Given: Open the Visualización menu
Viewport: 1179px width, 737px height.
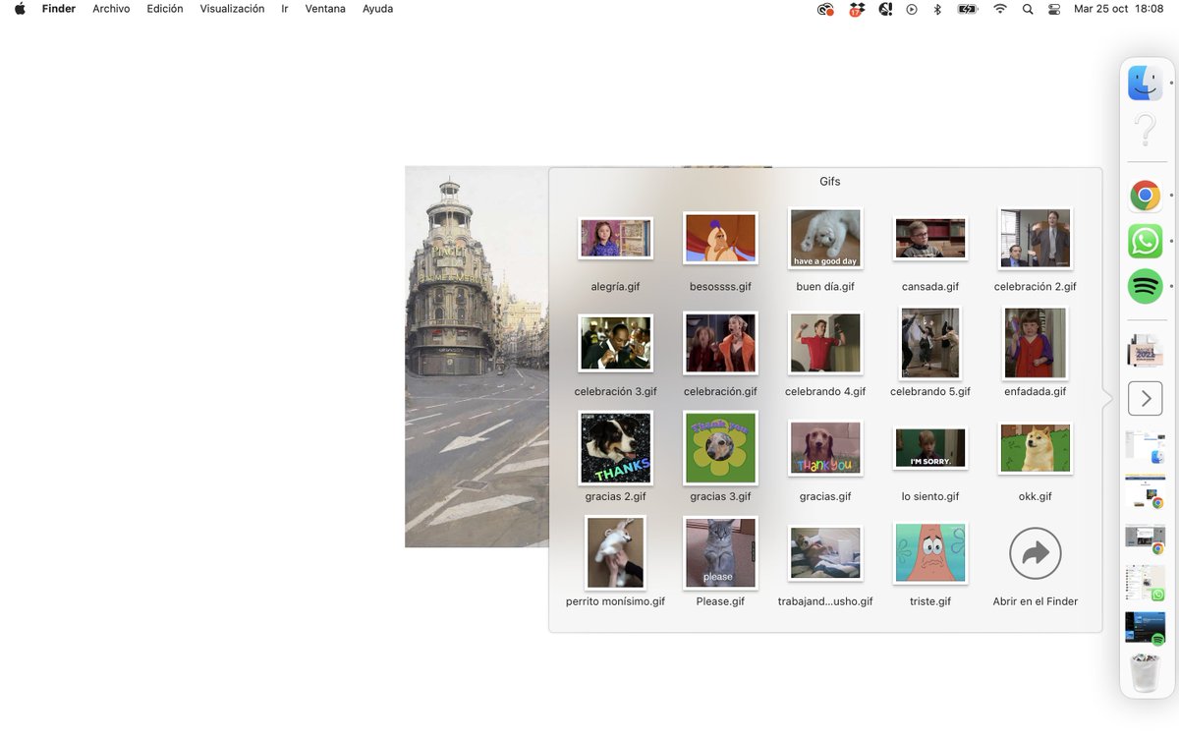Looking at the screenshot, I should coord(232,9).
